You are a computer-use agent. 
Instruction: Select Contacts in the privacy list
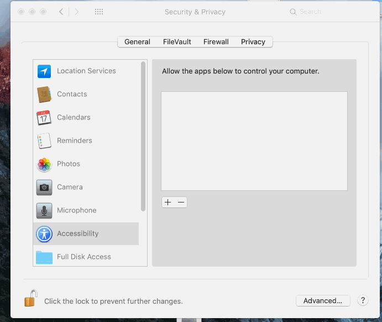coord(86,95)
